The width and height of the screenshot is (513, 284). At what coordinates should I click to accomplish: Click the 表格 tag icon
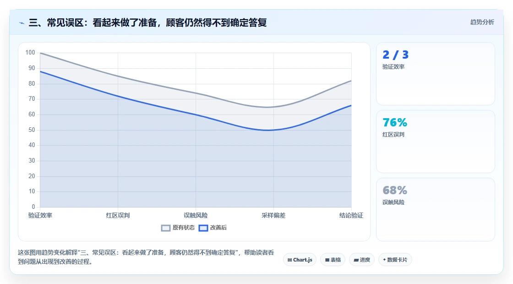327,260
